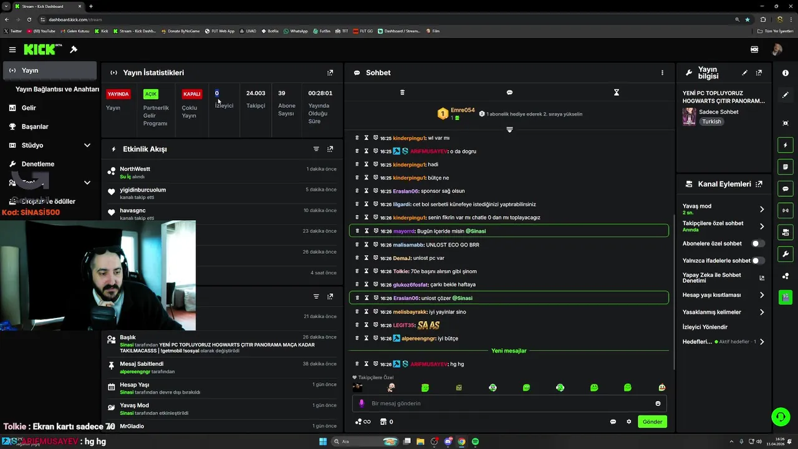Viewport: 798px width, 449px height.
Task: Pop out the Etkinlik Akışı panel
Action: [x=330, y=149]
